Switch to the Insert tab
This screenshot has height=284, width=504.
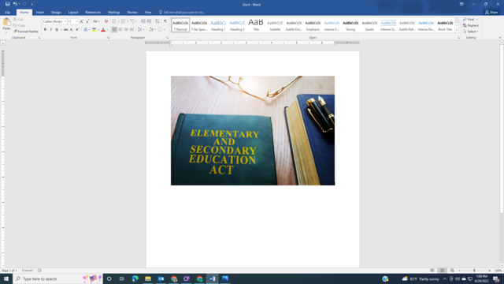[40, 13]
